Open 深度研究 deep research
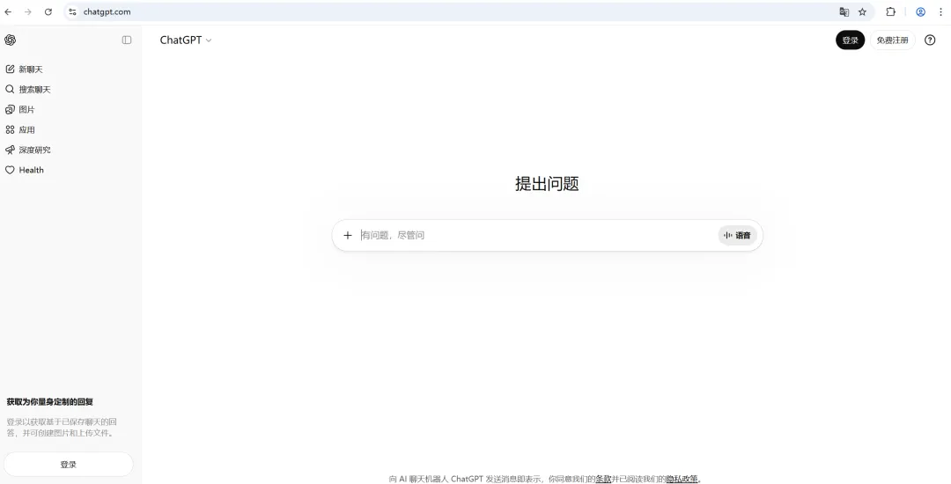 pyautogui.click(x=28, y=150)
